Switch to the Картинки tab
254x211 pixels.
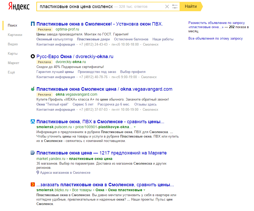tap(15, 35)
